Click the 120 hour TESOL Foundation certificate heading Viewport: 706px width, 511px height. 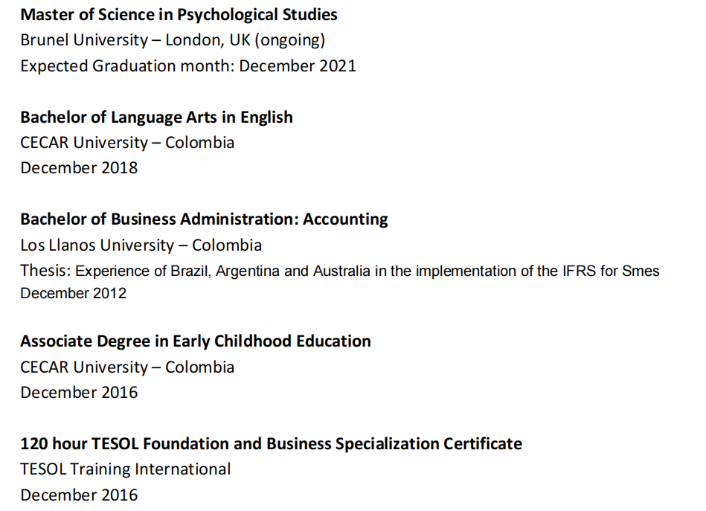271,444
